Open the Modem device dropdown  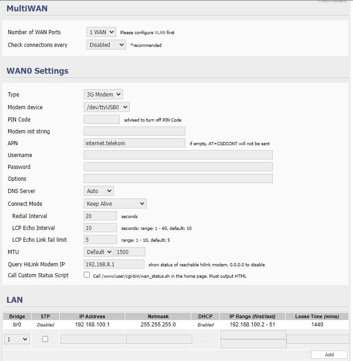click(x=107, y=107)
